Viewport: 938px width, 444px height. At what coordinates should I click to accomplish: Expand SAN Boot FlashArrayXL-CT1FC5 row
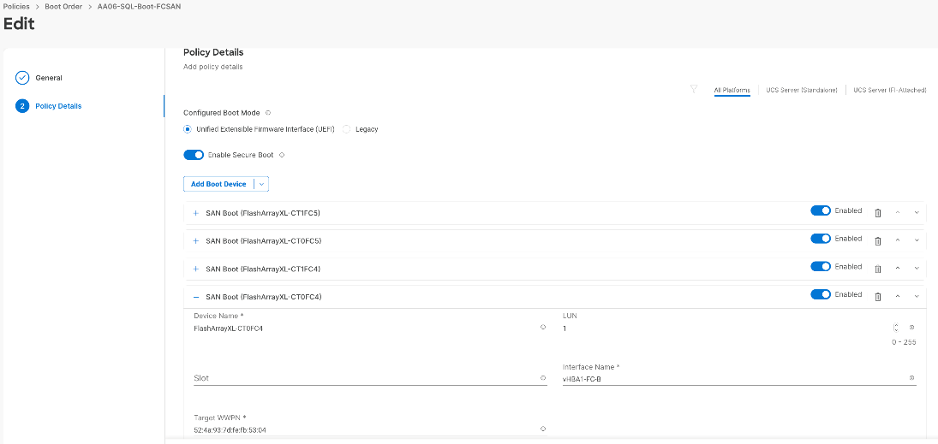click(x=195, y=213)
